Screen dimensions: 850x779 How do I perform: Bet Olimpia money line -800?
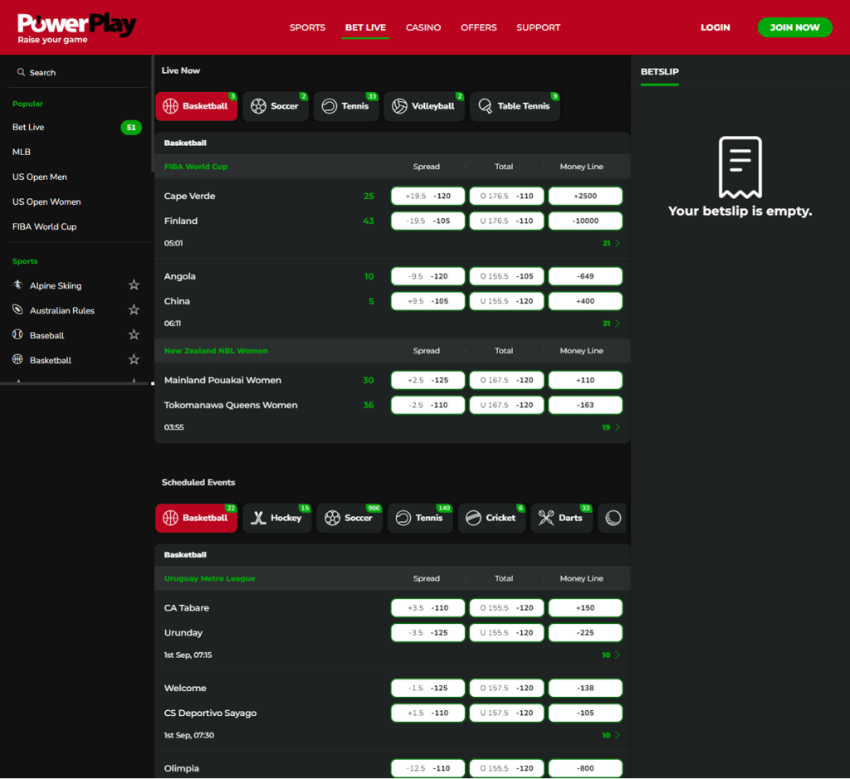[x=585, y=768]
